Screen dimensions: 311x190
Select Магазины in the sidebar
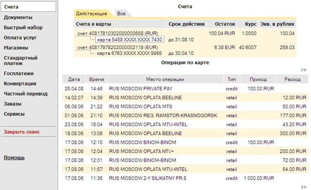coord(16,48)
